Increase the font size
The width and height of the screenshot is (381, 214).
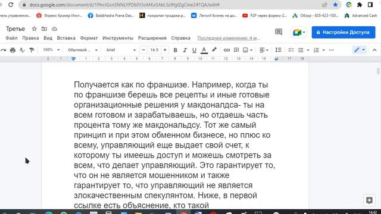165,50
